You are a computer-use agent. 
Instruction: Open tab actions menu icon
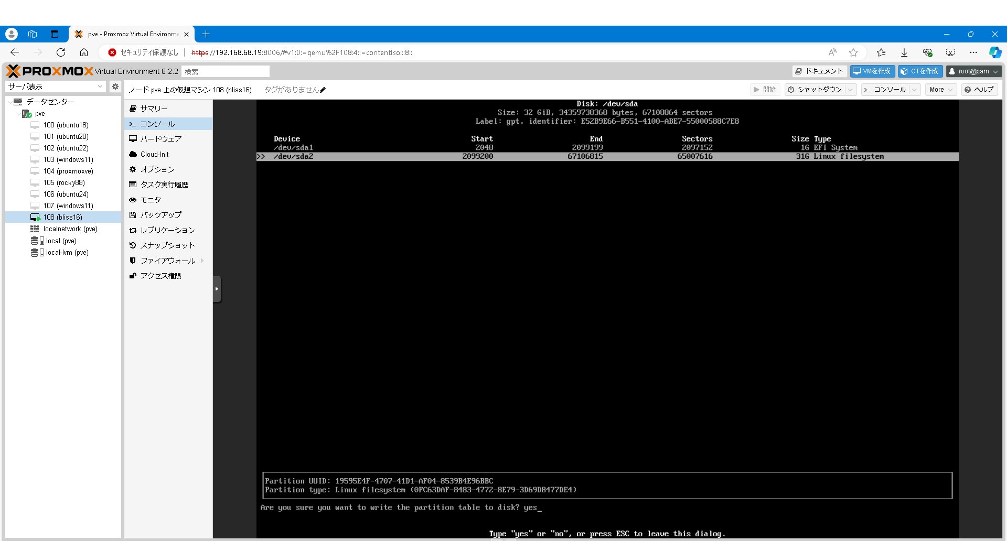point(55,34)
